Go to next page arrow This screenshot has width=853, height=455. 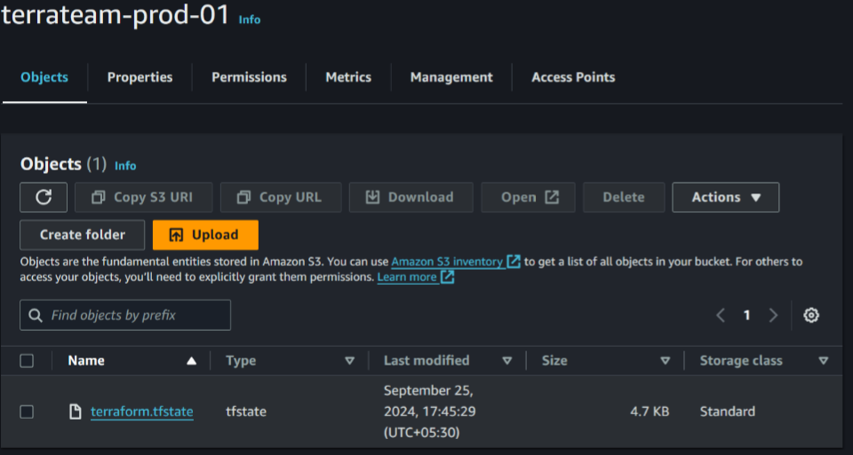tap(773, 315)
